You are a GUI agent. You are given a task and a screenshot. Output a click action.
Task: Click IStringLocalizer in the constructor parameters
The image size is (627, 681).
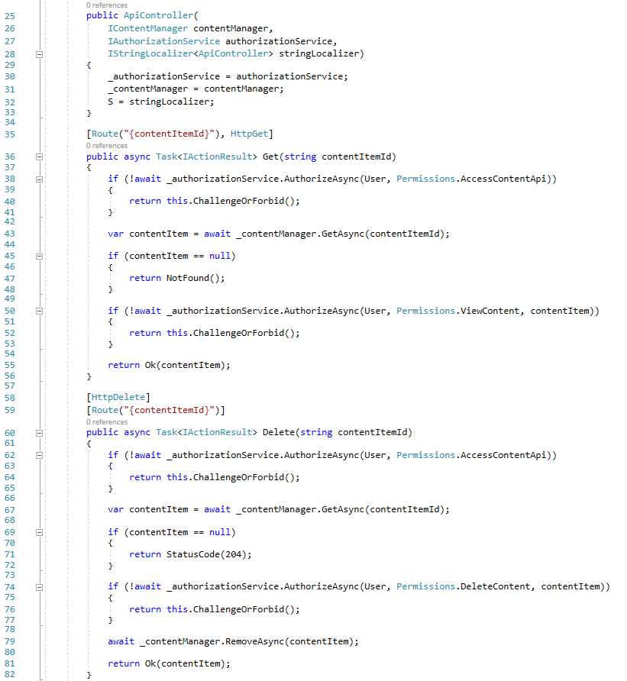click(150, 53)
